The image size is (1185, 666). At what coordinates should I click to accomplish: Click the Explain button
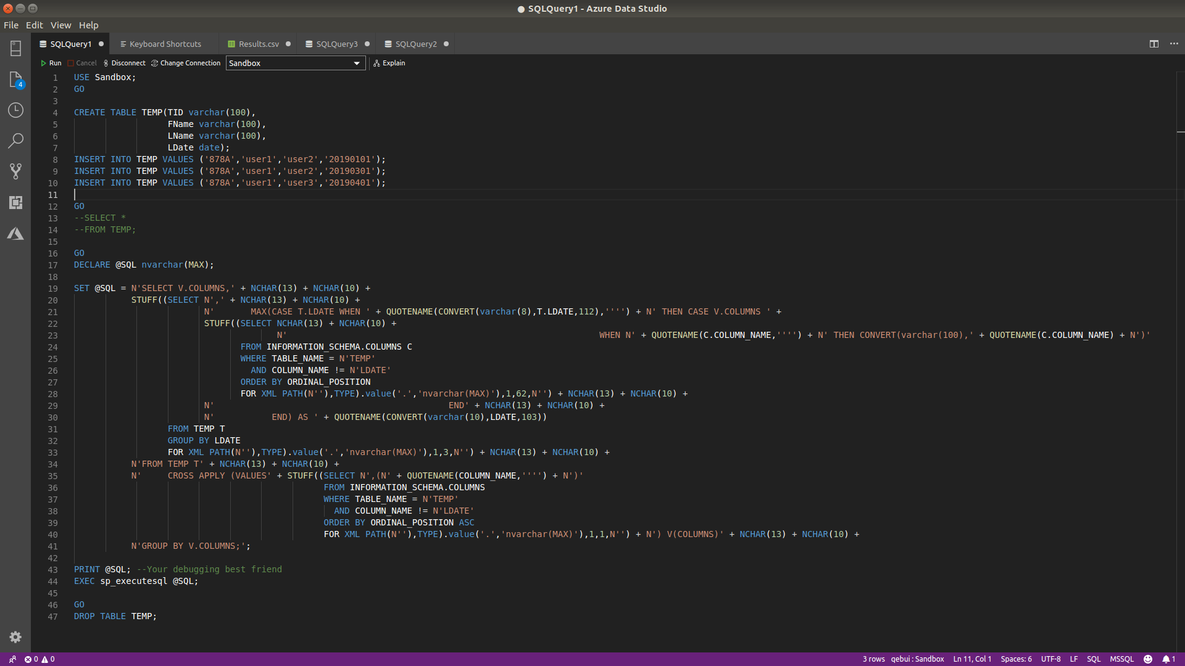[x=389, y=63]
